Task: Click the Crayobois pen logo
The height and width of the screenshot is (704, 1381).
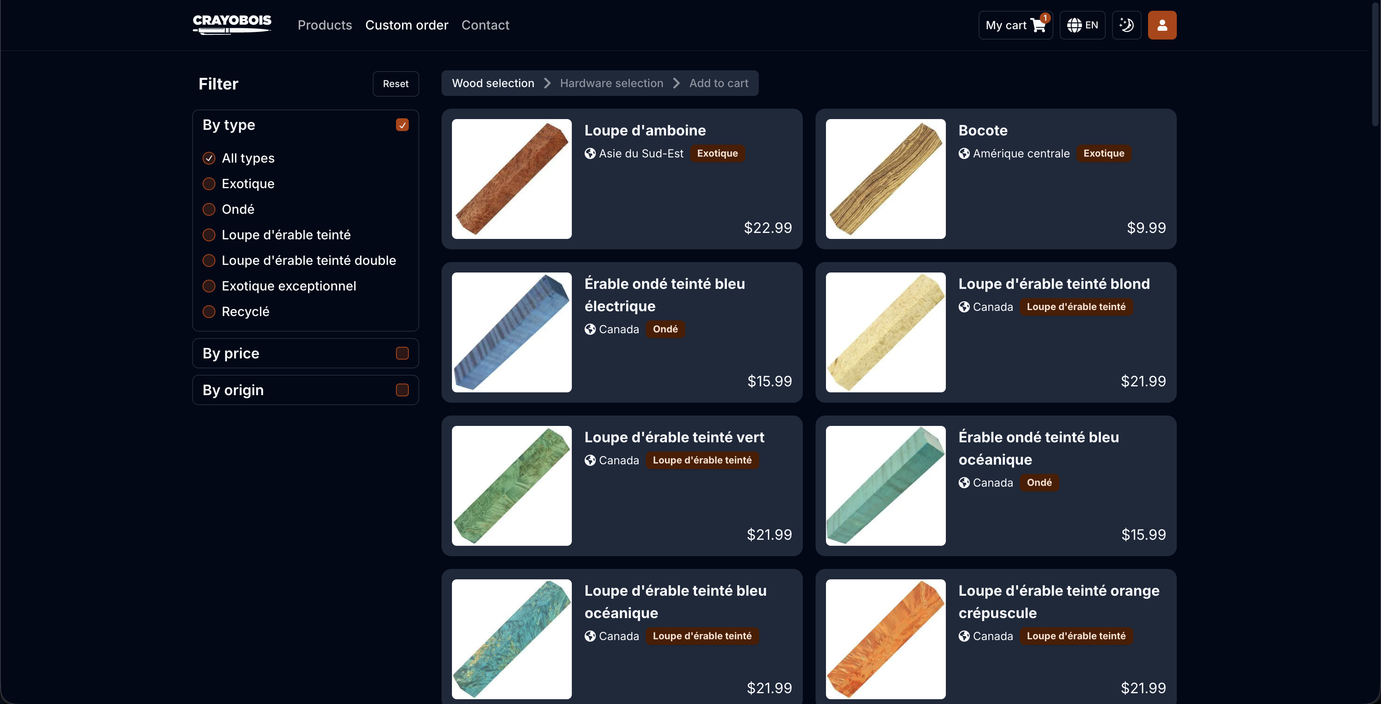Action: [x=232, y=25]
